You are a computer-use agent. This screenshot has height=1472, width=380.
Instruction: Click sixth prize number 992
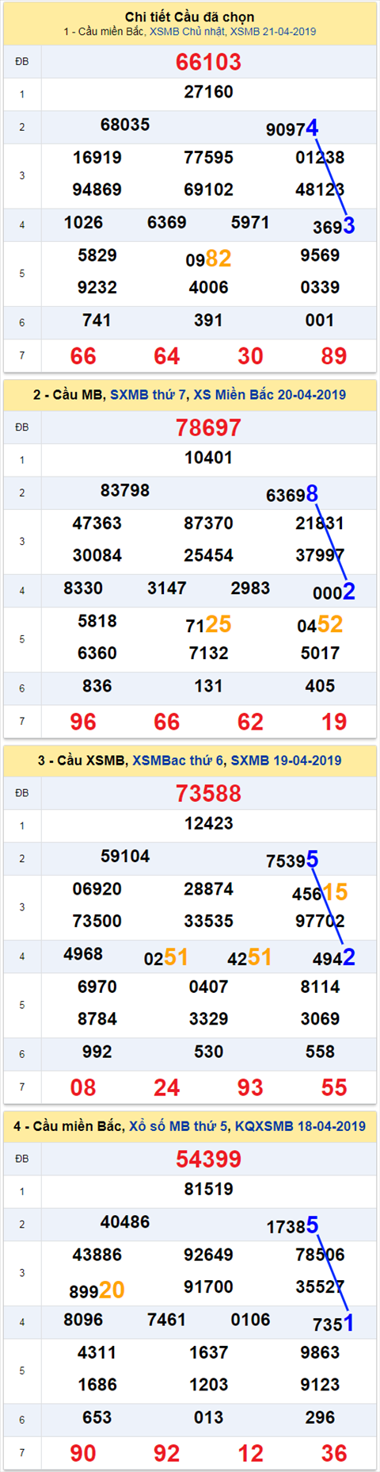pos(97,1052)
